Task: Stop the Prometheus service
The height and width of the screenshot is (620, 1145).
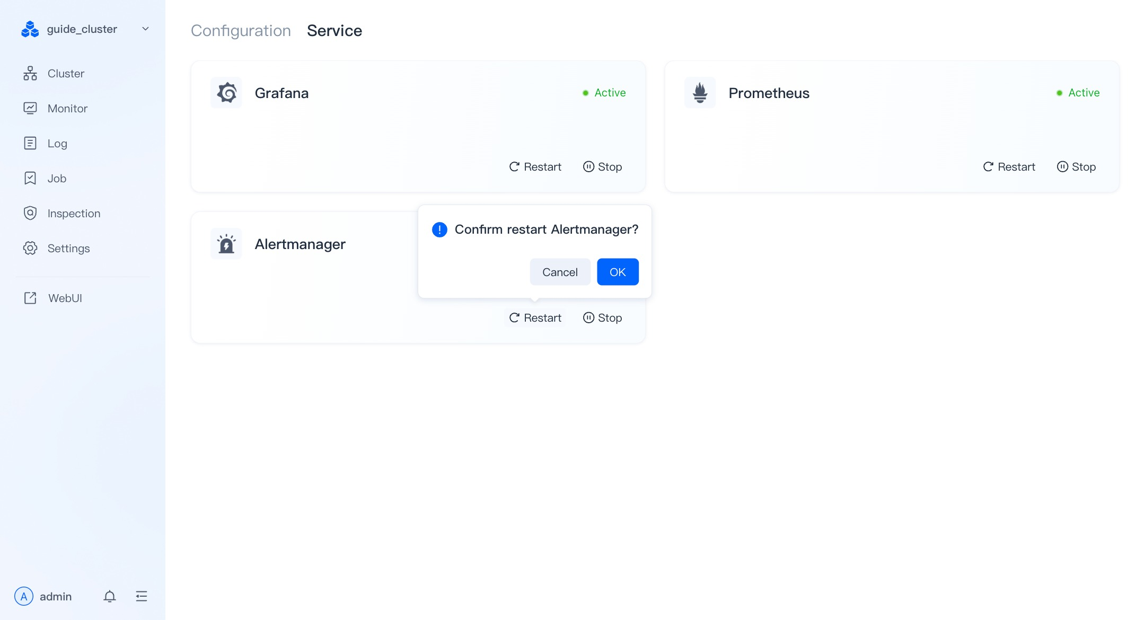Action: pyautogui.click(x=1077, y=167)
